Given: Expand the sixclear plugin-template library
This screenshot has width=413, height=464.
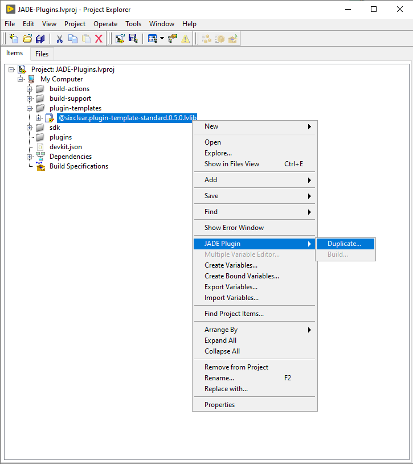Looking at the screenshot, I should pyautogui.click(x=39, y=118).
